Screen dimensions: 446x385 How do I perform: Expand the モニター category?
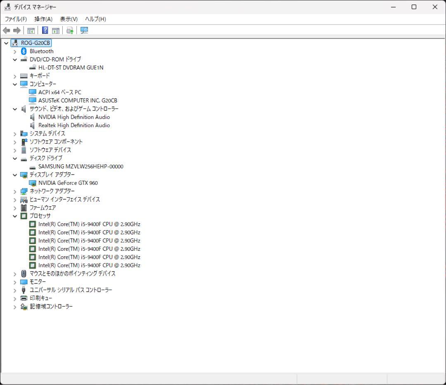(x=15, y=282)
